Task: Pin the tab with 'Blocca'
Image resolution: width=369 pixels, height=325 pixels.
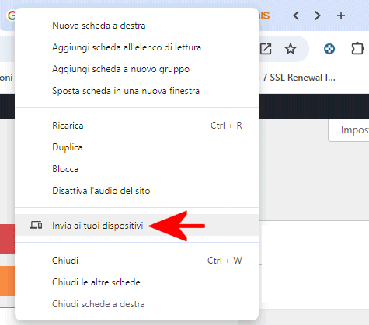Action: (x=137, y=169)
